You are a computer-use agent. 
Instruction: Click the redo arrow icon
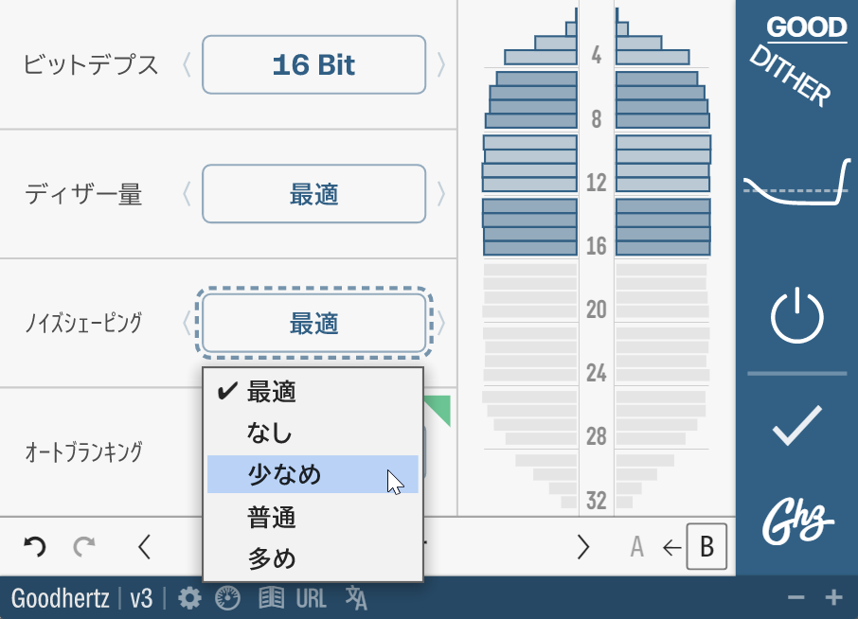point(84,546)
